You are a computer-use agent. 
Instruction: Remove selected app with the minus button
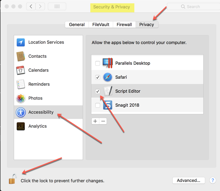(103, 121)
